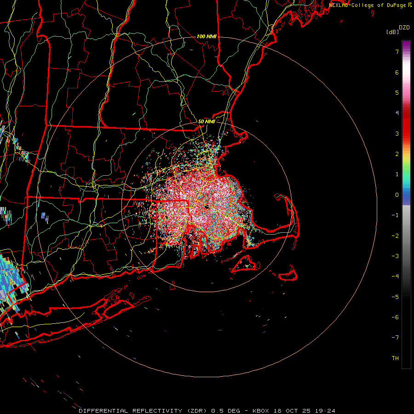Image resolution: width=414 pixels, height=414 pixels.
Task: Click the [dB] units label
Action: pos(393,32)
